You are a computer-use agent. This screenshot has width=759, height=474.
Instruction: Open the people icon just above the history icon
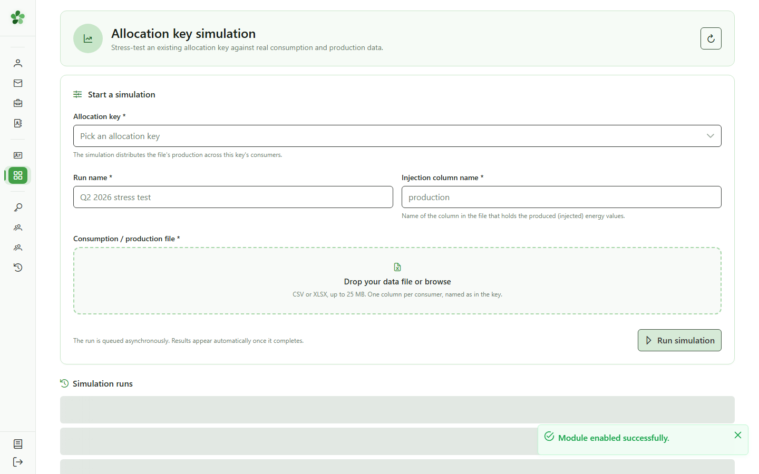18,248
